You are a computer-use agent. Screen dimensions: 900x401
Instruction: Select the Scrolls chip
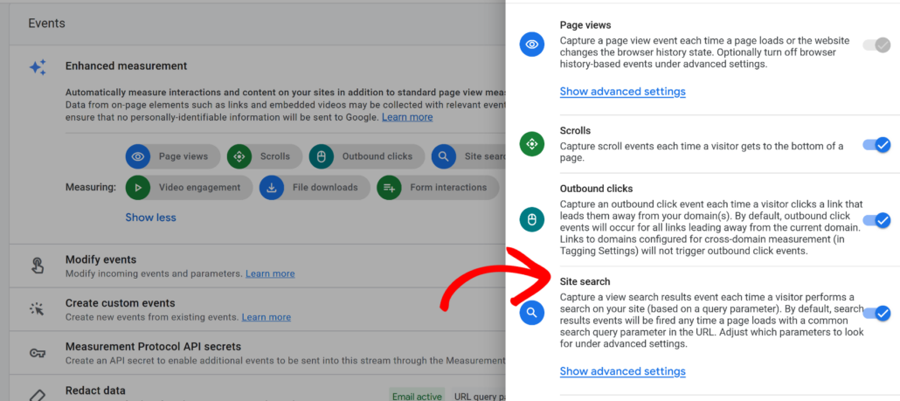coord(264,156)
